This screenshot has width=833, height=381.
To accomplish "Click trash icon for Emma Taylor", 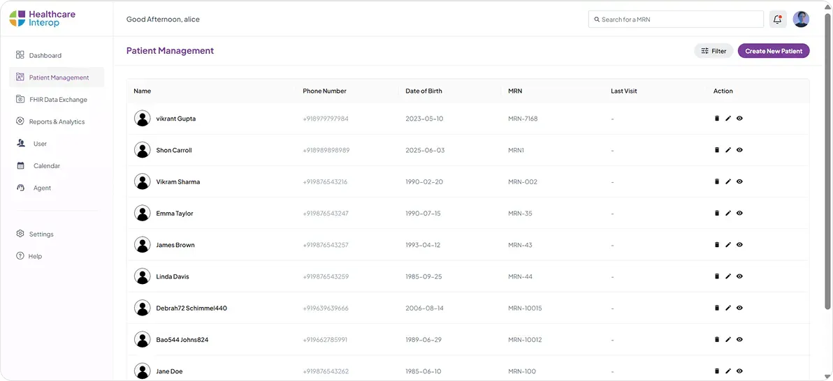I will click(x=716, y=214).
